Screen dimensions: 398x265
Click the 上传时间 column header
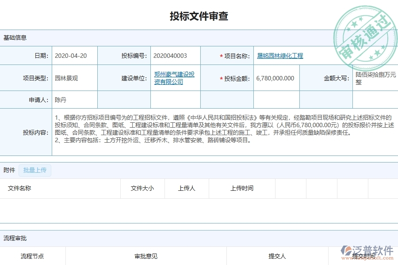coord(241,189)
